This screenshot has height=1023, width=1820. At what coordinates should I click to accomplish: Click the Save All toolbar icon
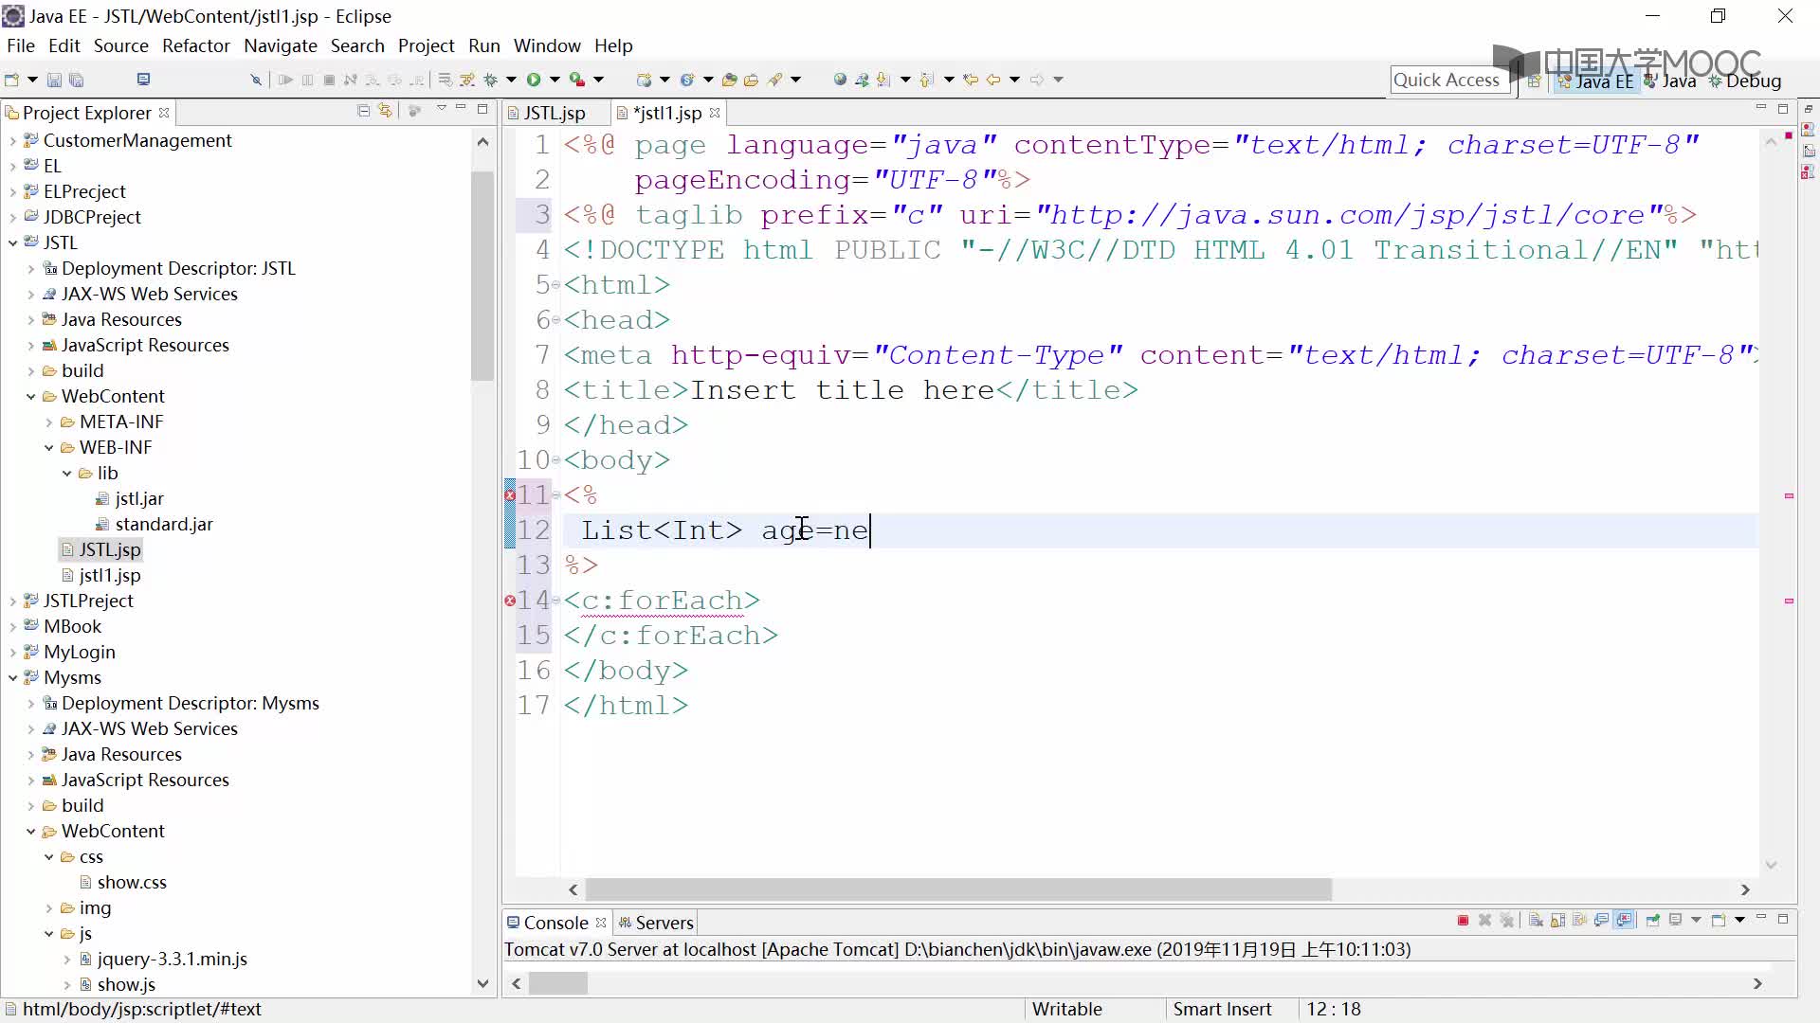[77, 80]
